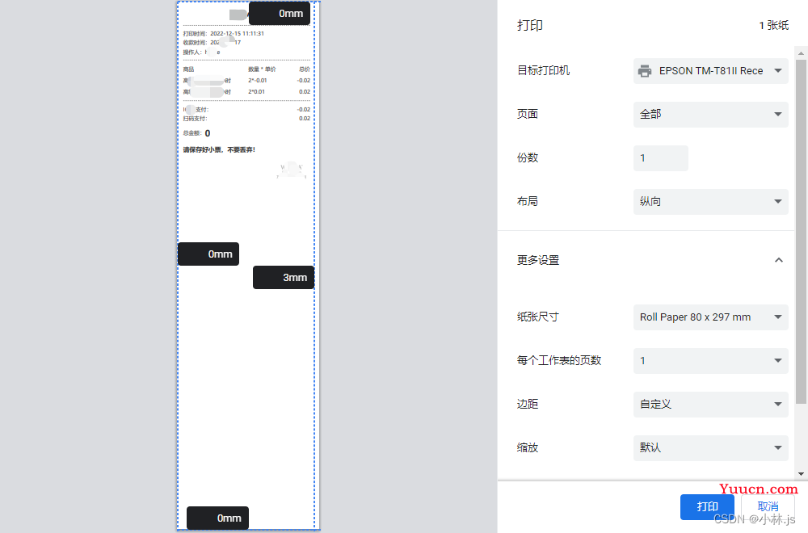This screenshot has width=808, height=533.
Task: Click the right margin 3mm field
Action: 284,277
